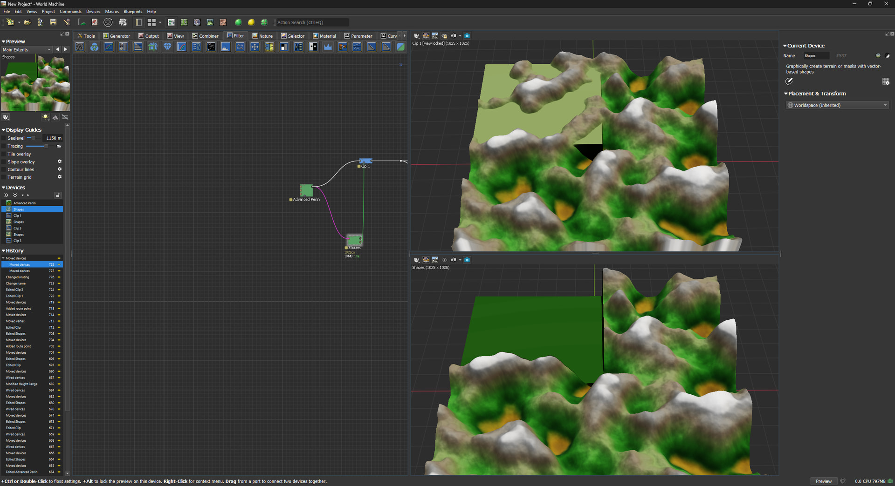
Task: Enable the Contour lines checkbox
Action: [x=4, y=170]
